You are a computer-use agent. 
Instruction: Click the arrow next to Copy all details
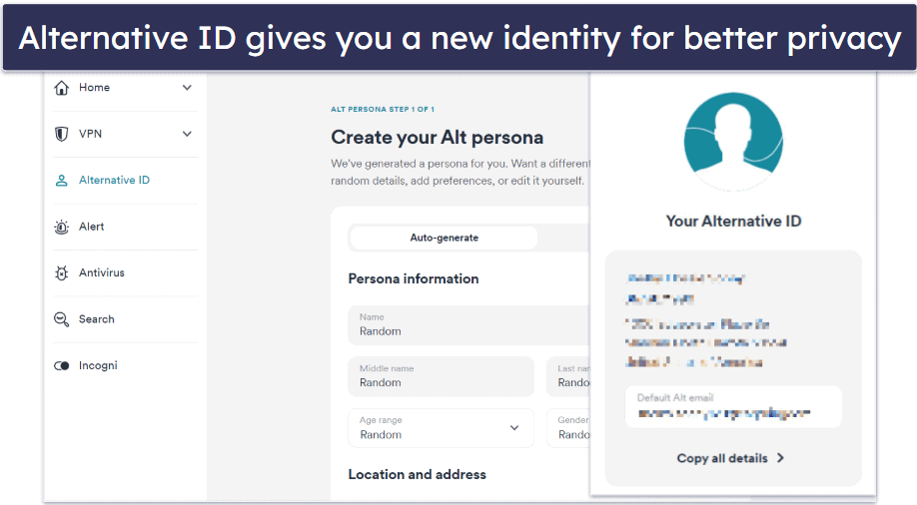780,458
